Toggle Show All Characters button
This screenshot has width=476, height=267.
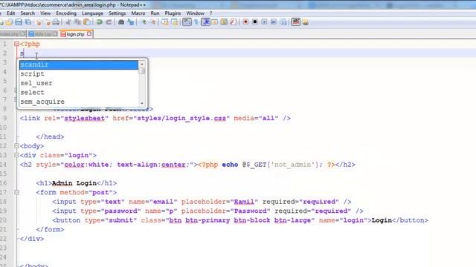(196, 22)
